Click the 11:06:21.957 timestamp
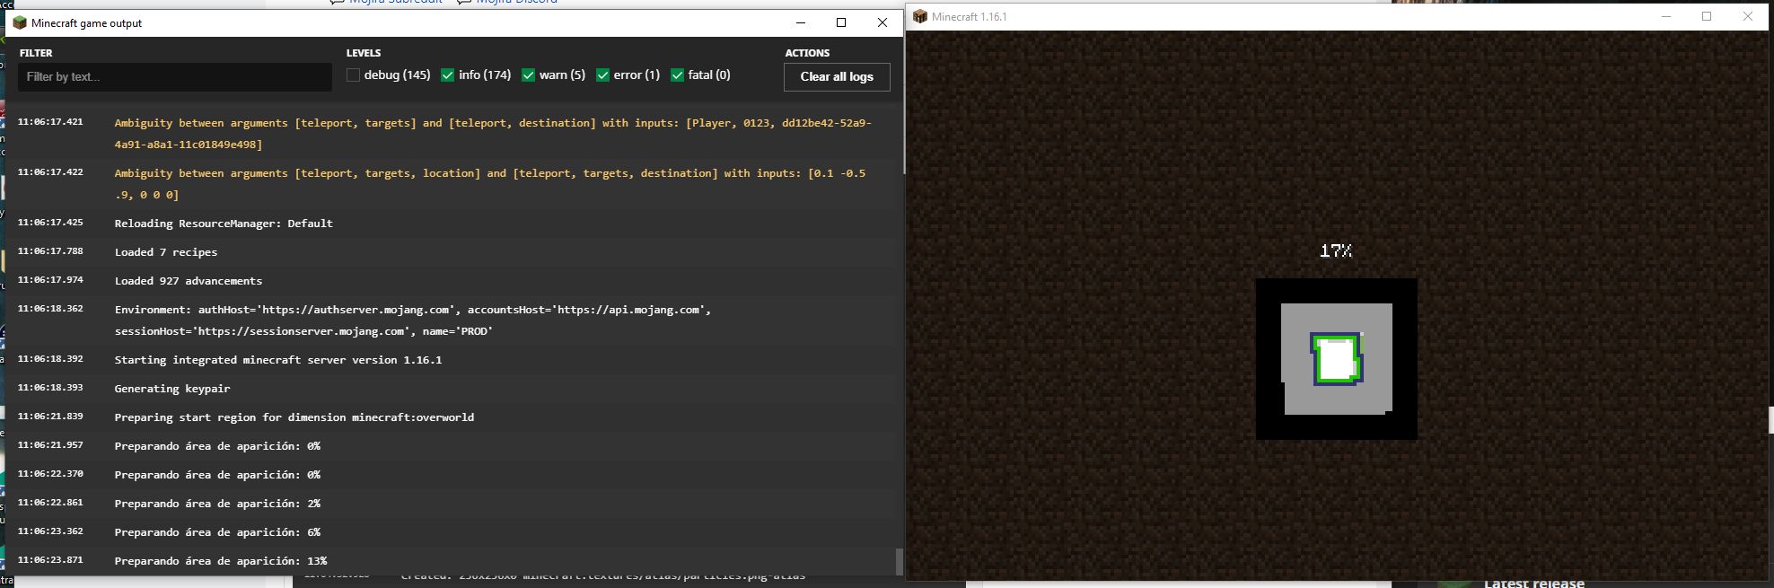 [x=50, y=445]
